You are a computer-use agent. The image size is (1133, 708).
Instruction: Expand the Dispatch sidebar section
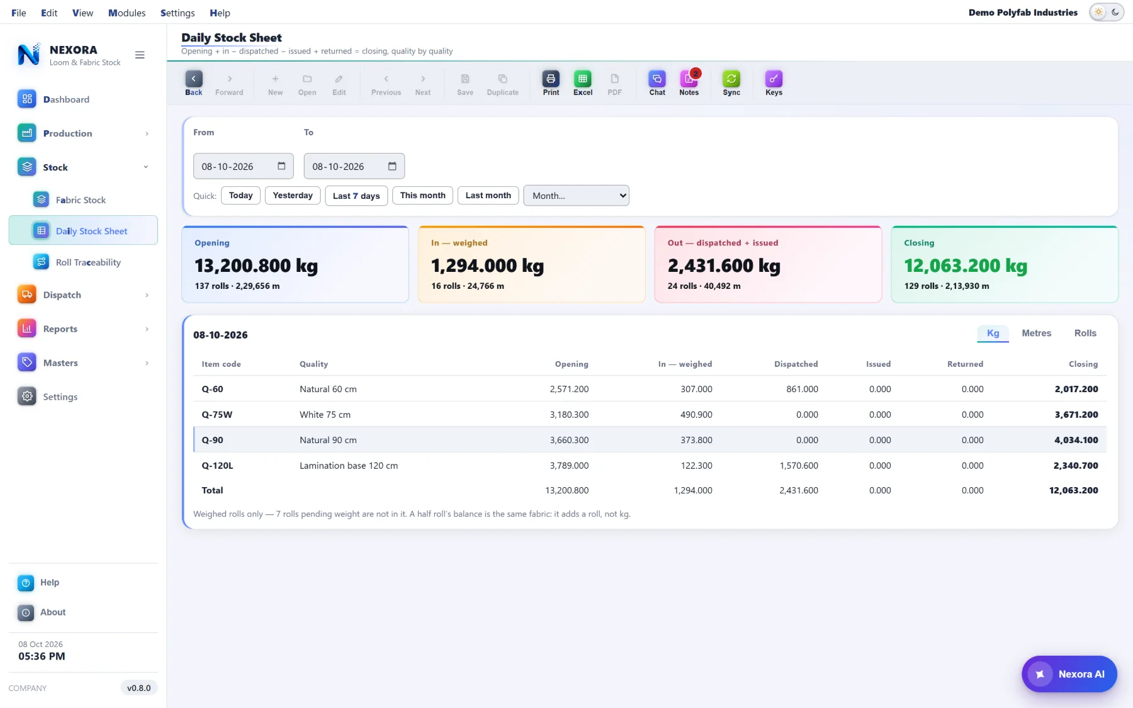83,295
